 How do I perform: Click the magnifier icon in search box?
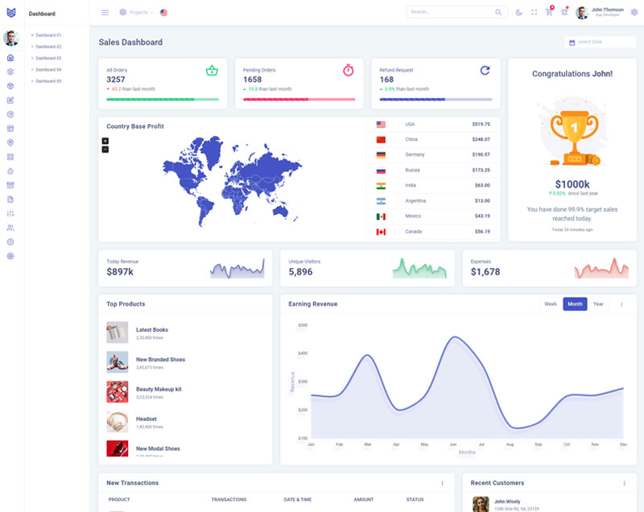point(498,12)
